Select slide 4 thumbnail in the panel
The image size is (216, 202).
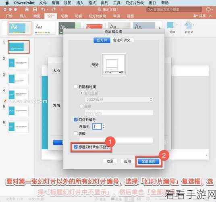(x=19, y=95)
